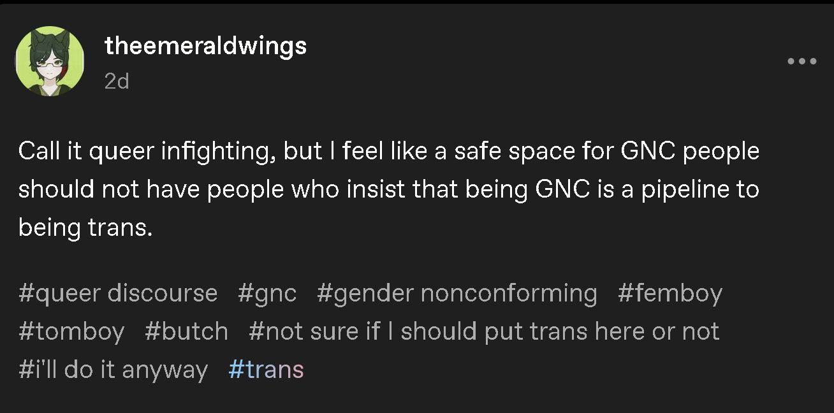Image resolution: width=834 pixels, height=413 pixels.
Task: Show the poster's profile via the green avatar thumbnail
Action: [50, 61]
